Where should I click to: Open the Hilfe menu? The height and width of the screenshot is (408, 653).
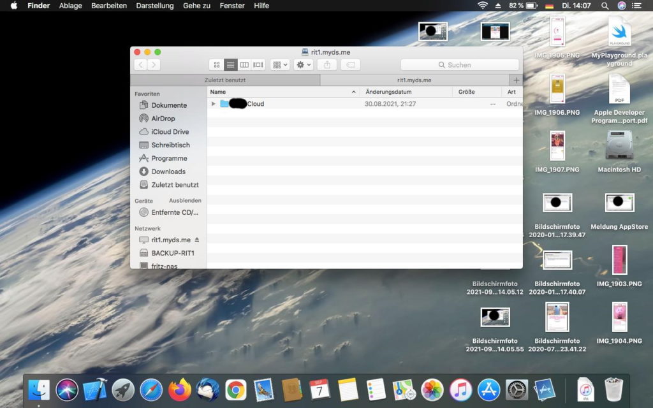(x=261, y=5)
